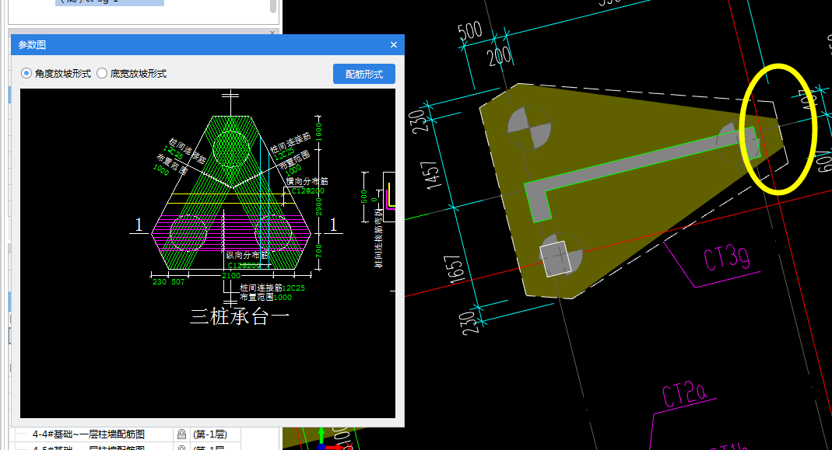This screenshot has height=450, width=832.
Task: Edit bottom 布置范围 1000 value
Action: click(x=283, y=298)
